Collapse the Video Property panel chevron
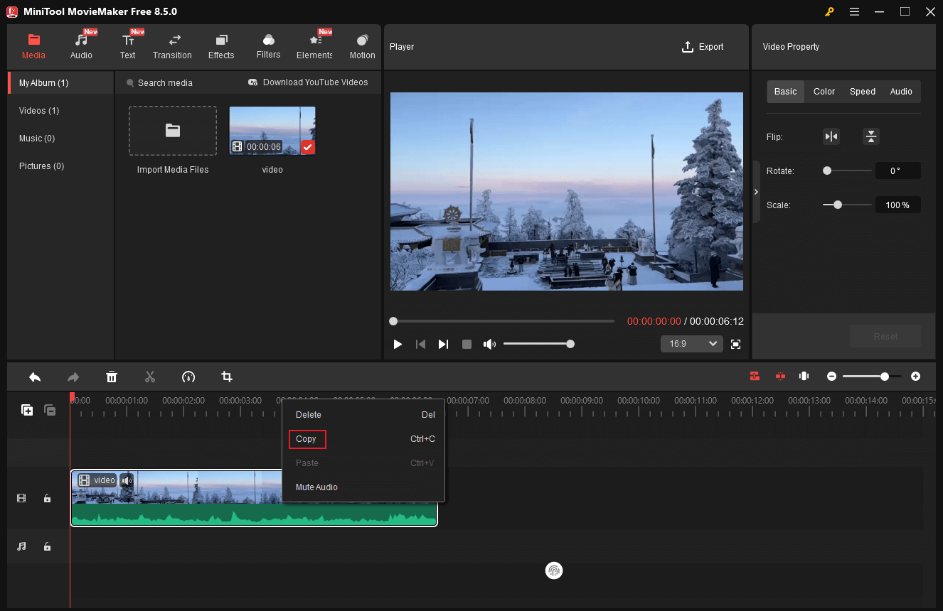The width and height of the screenshot is (943, 611). 756,191
